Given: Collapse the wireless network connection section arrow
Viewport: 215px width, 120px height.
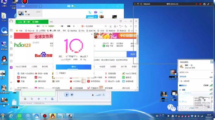Looking at the screenshot, I should 212,81.
